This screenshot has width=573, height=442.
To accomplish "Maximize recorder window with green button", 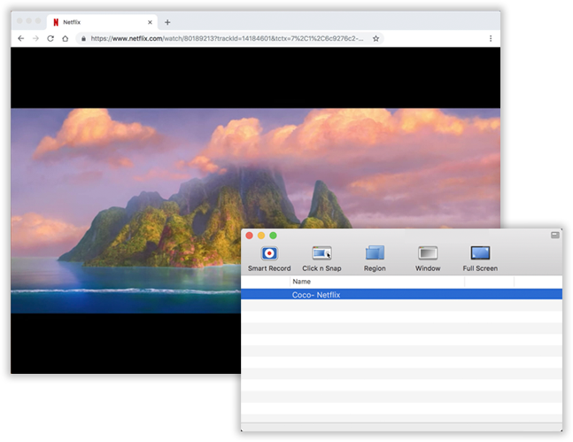I will [273, 236].
